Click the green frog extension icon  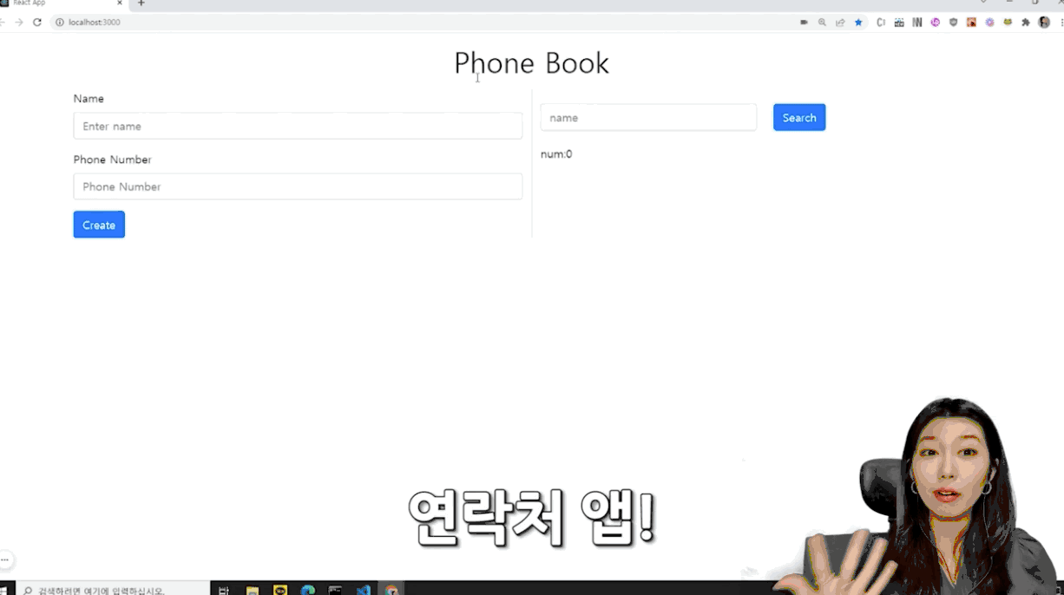1008,23
